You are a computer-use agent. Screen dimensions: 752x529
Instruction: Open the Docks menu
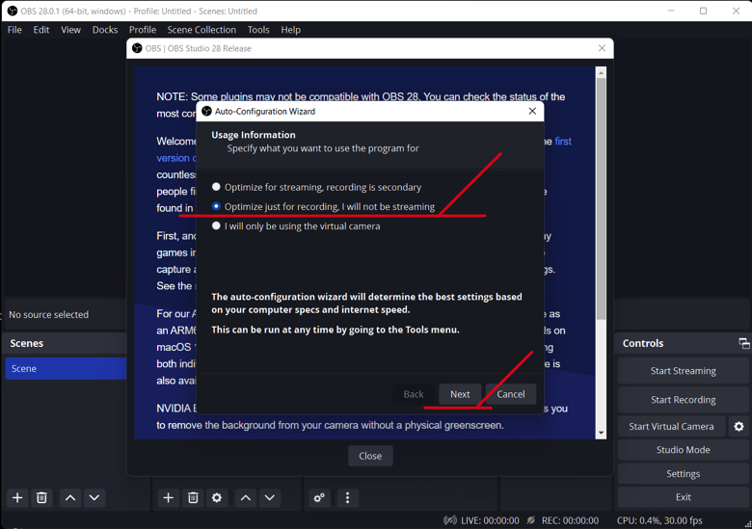click(105, 30)
